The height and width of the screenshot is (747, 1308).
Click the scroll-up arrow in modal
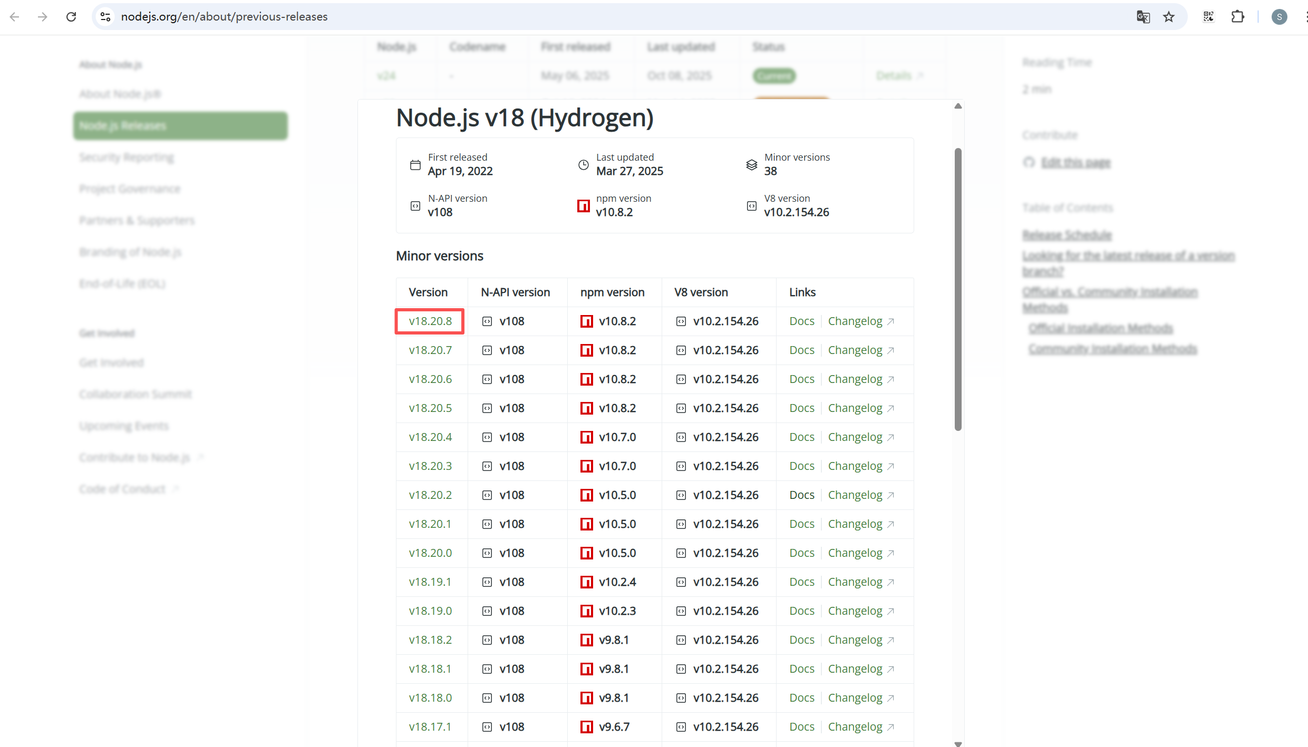coord(958,106)
